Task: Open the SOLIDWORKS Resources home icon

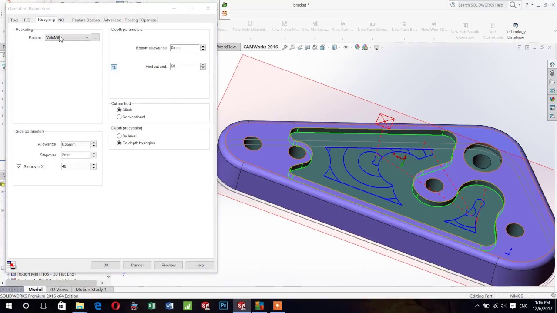Action: pyautogui.click(x=552, y=64)
